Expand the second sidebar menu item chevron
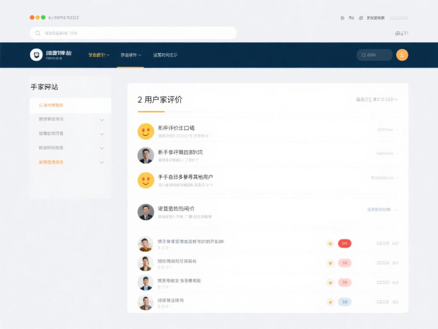The image size is (438, 329). [x=102, y=120]
